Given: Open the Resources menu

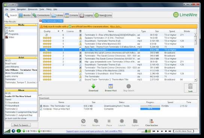Looking at the screenshot, I should [x=33, y=9].
